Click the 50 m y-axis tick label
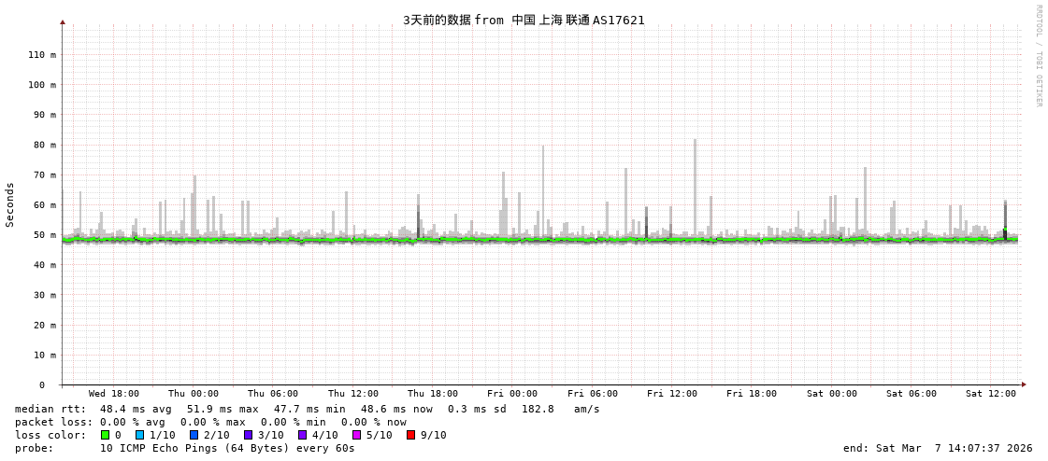Screen dimensions: 1048x461 click(x=43, y=235)
